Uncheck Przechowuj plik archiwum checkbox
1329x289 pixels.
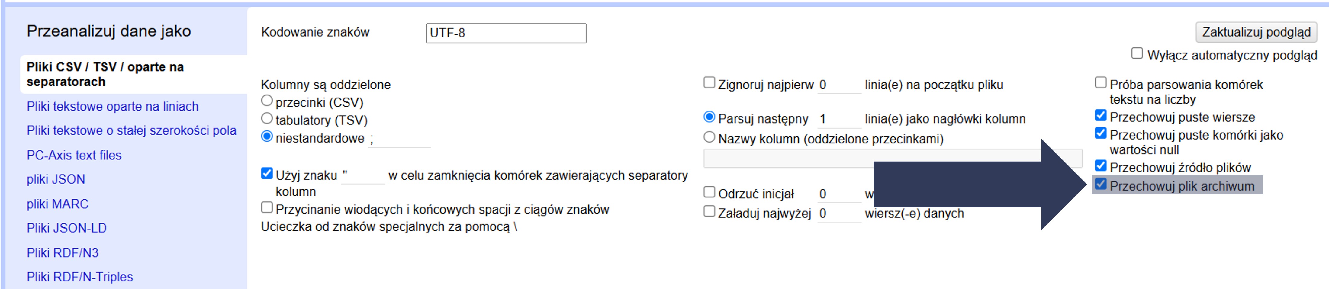point(1100,185)
